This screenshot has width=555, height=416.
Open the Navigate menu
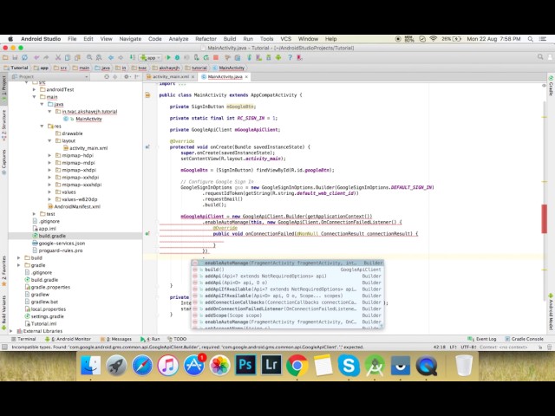(130, 39)
